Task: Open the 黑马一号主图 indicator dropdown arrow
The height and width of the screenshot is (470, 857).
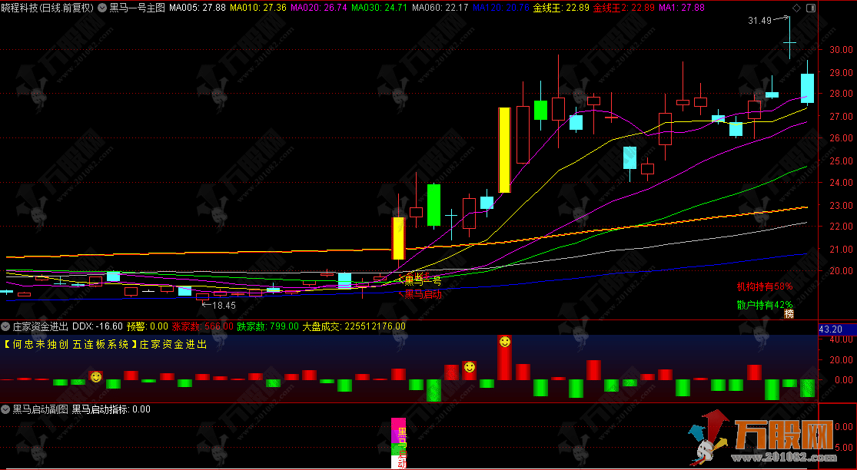Action: coord(102,8)
